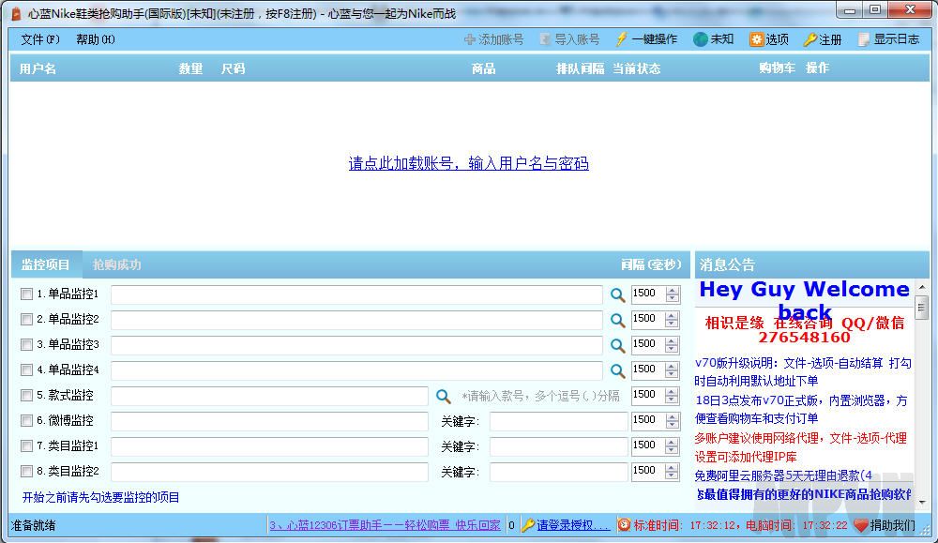
Task: Click the heart icon for 捐助我们
Action: [x=861, y=526]
